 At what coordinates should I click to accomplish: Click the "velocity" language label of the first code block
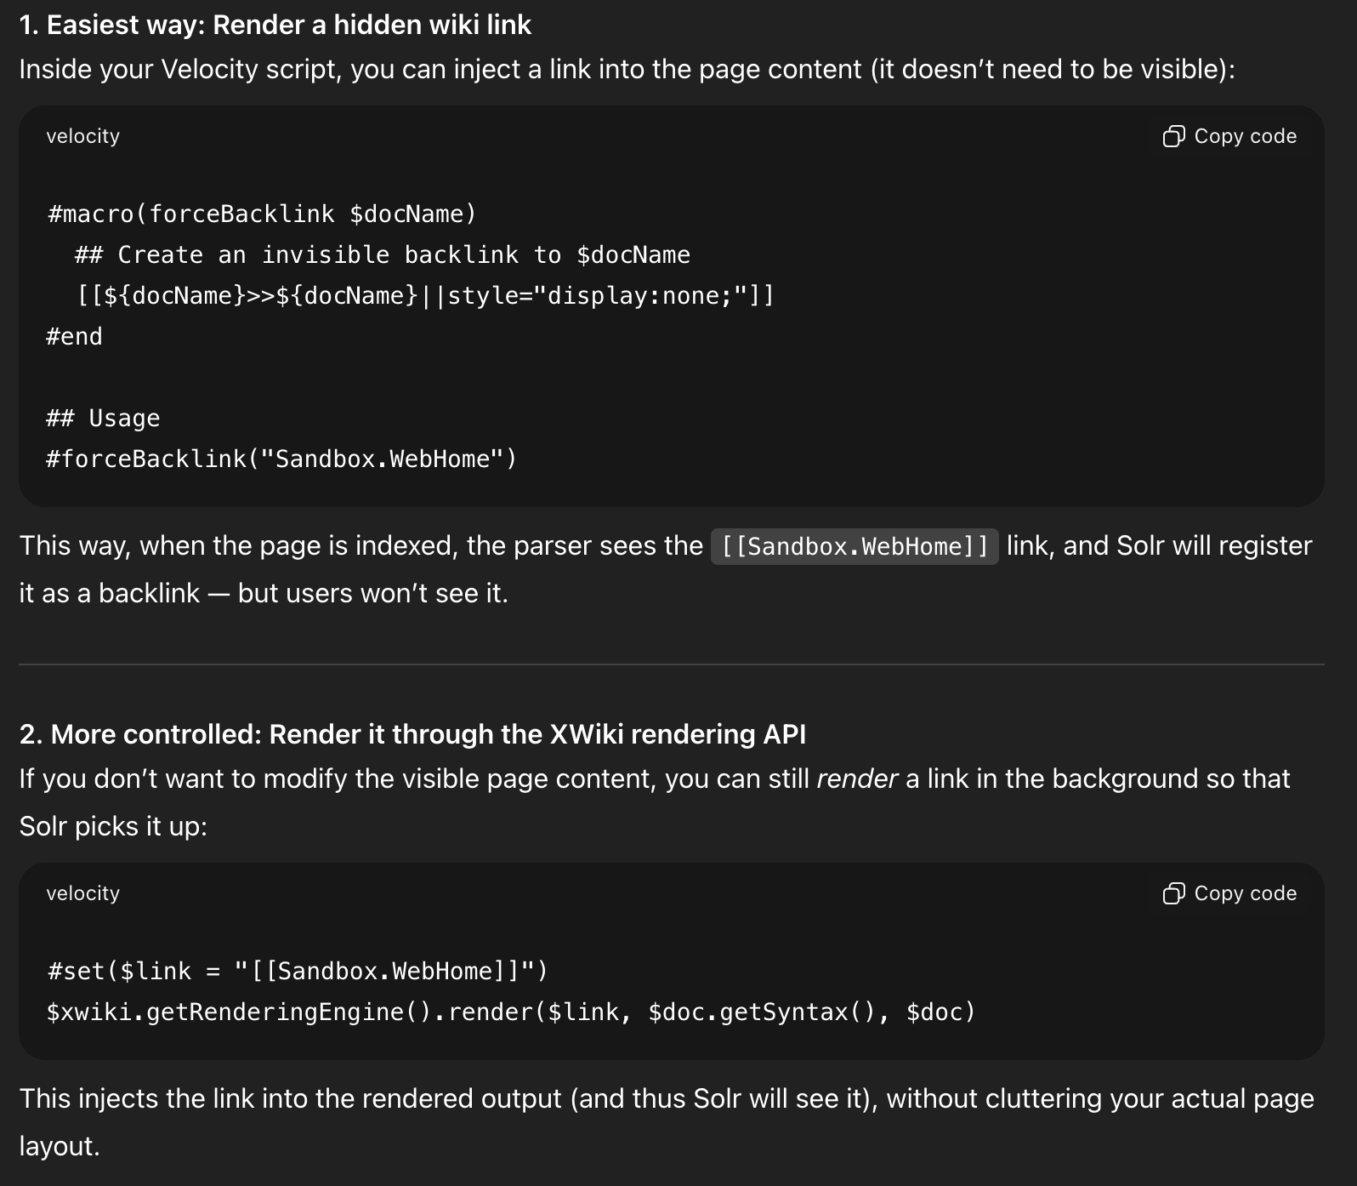pos(82,136)
